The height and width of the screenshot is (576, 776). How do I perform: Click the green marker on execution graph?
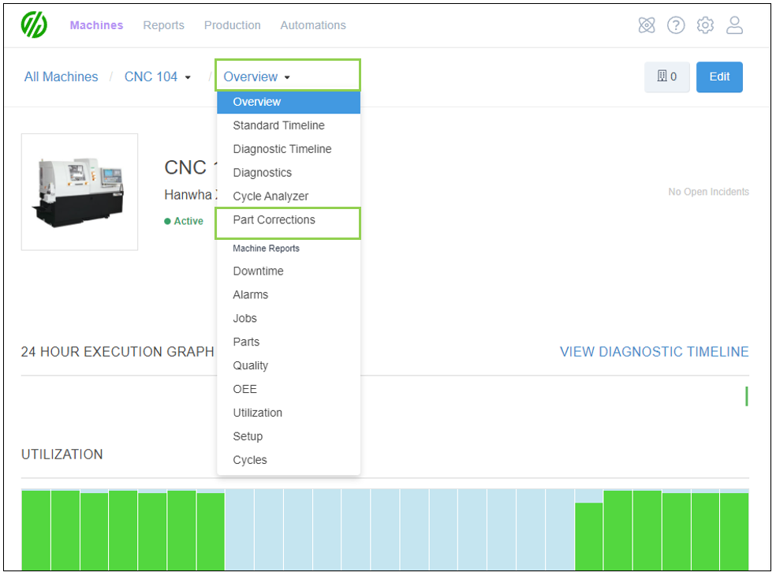[746, 396]
